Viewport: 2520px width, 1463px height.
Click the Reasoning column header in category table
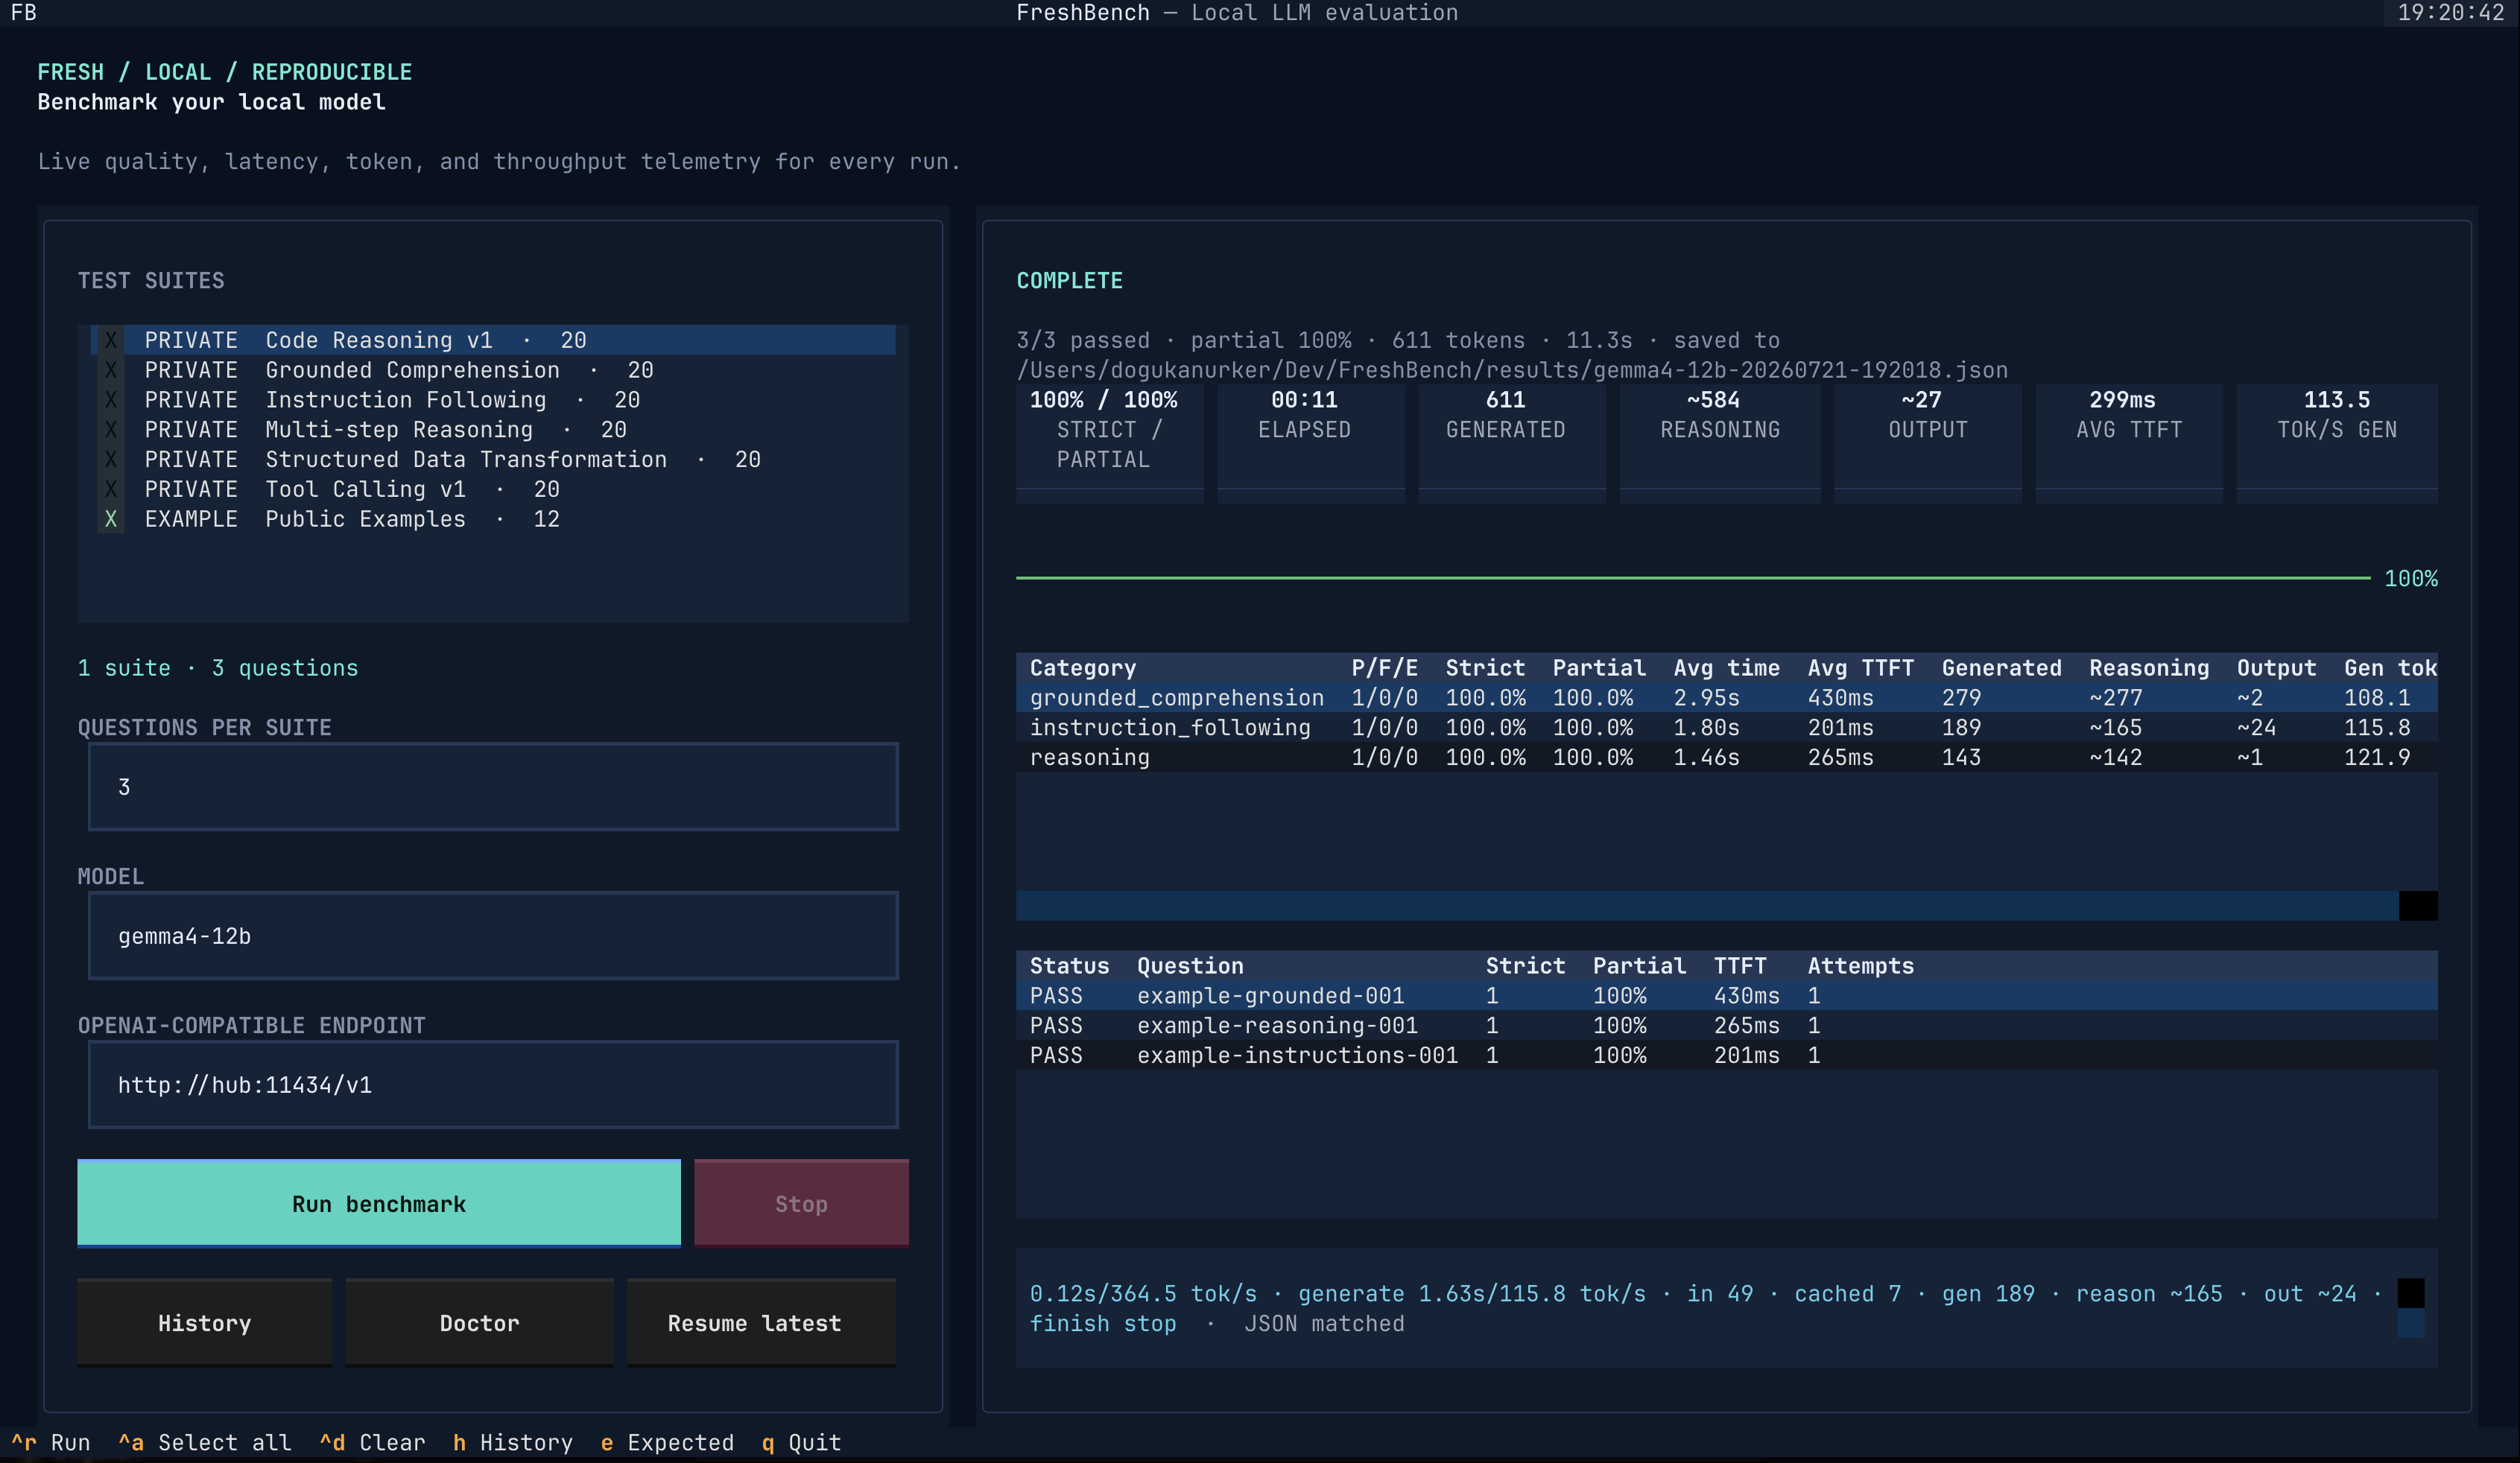pos(2149,668)
